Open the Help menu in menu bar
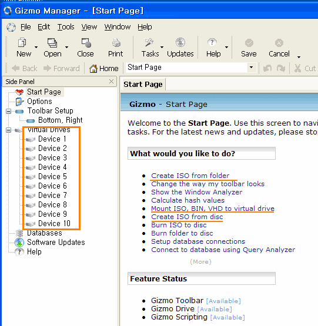Image resolution: width=318 pixels, height=326 pixels. (x=145, y=27)
